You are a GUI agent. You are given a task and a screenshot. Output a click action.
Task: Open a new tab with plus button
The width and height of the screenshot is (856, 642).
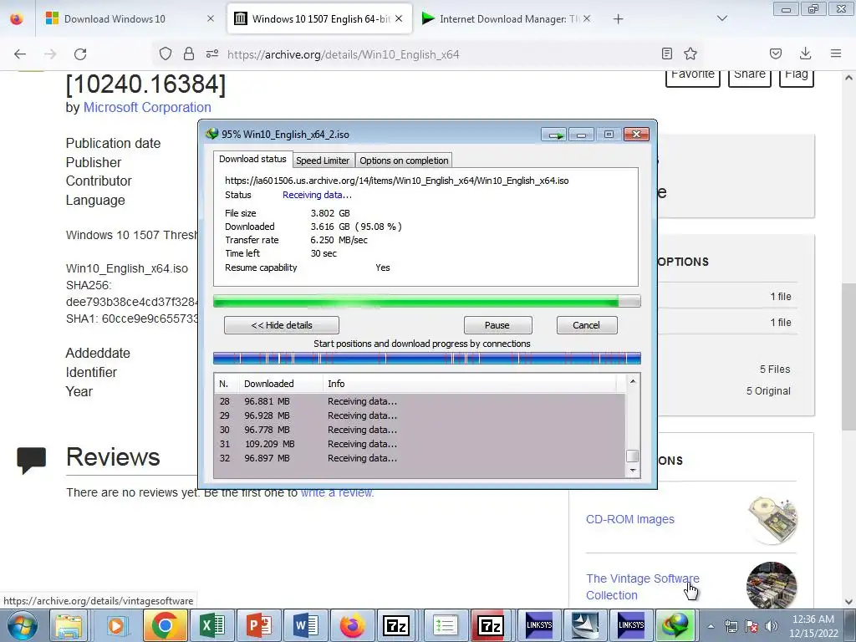click(618, 19)
